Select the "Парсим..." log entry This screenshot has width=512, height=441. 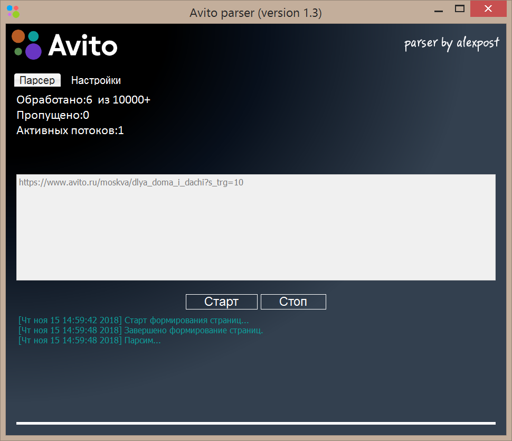tap(89, 340)
